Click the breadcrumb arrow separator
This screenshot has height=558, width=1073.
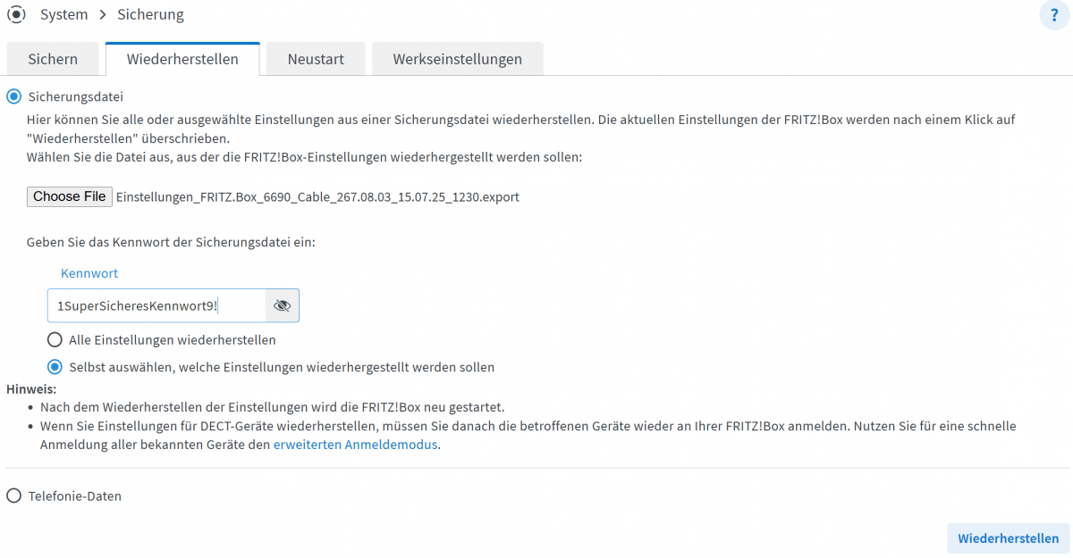coord(103,15)
